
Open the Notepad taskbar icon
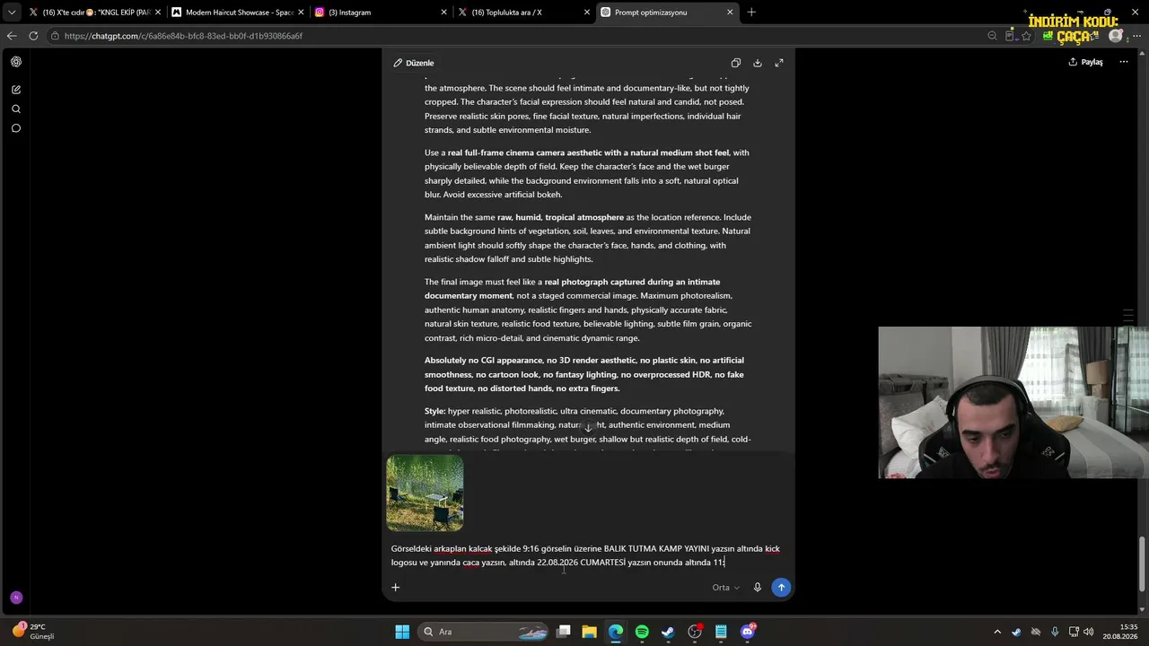pos(721,632)
